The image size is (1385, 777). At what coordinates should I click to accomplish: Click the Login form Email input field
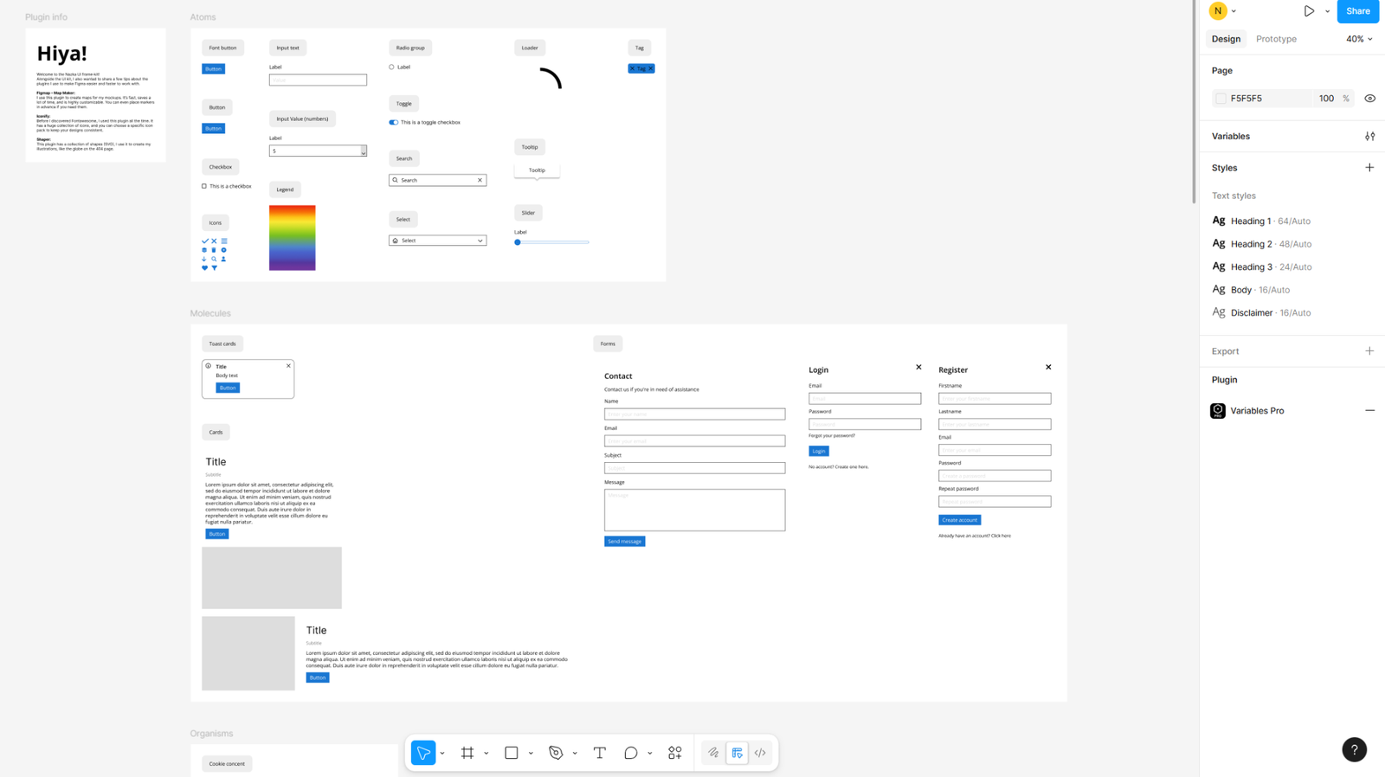(865, 399)
